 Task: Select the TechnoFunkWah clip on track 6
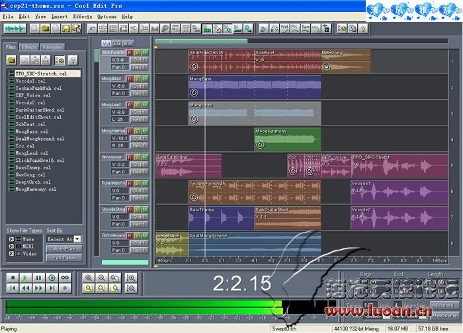pos(255,192)
